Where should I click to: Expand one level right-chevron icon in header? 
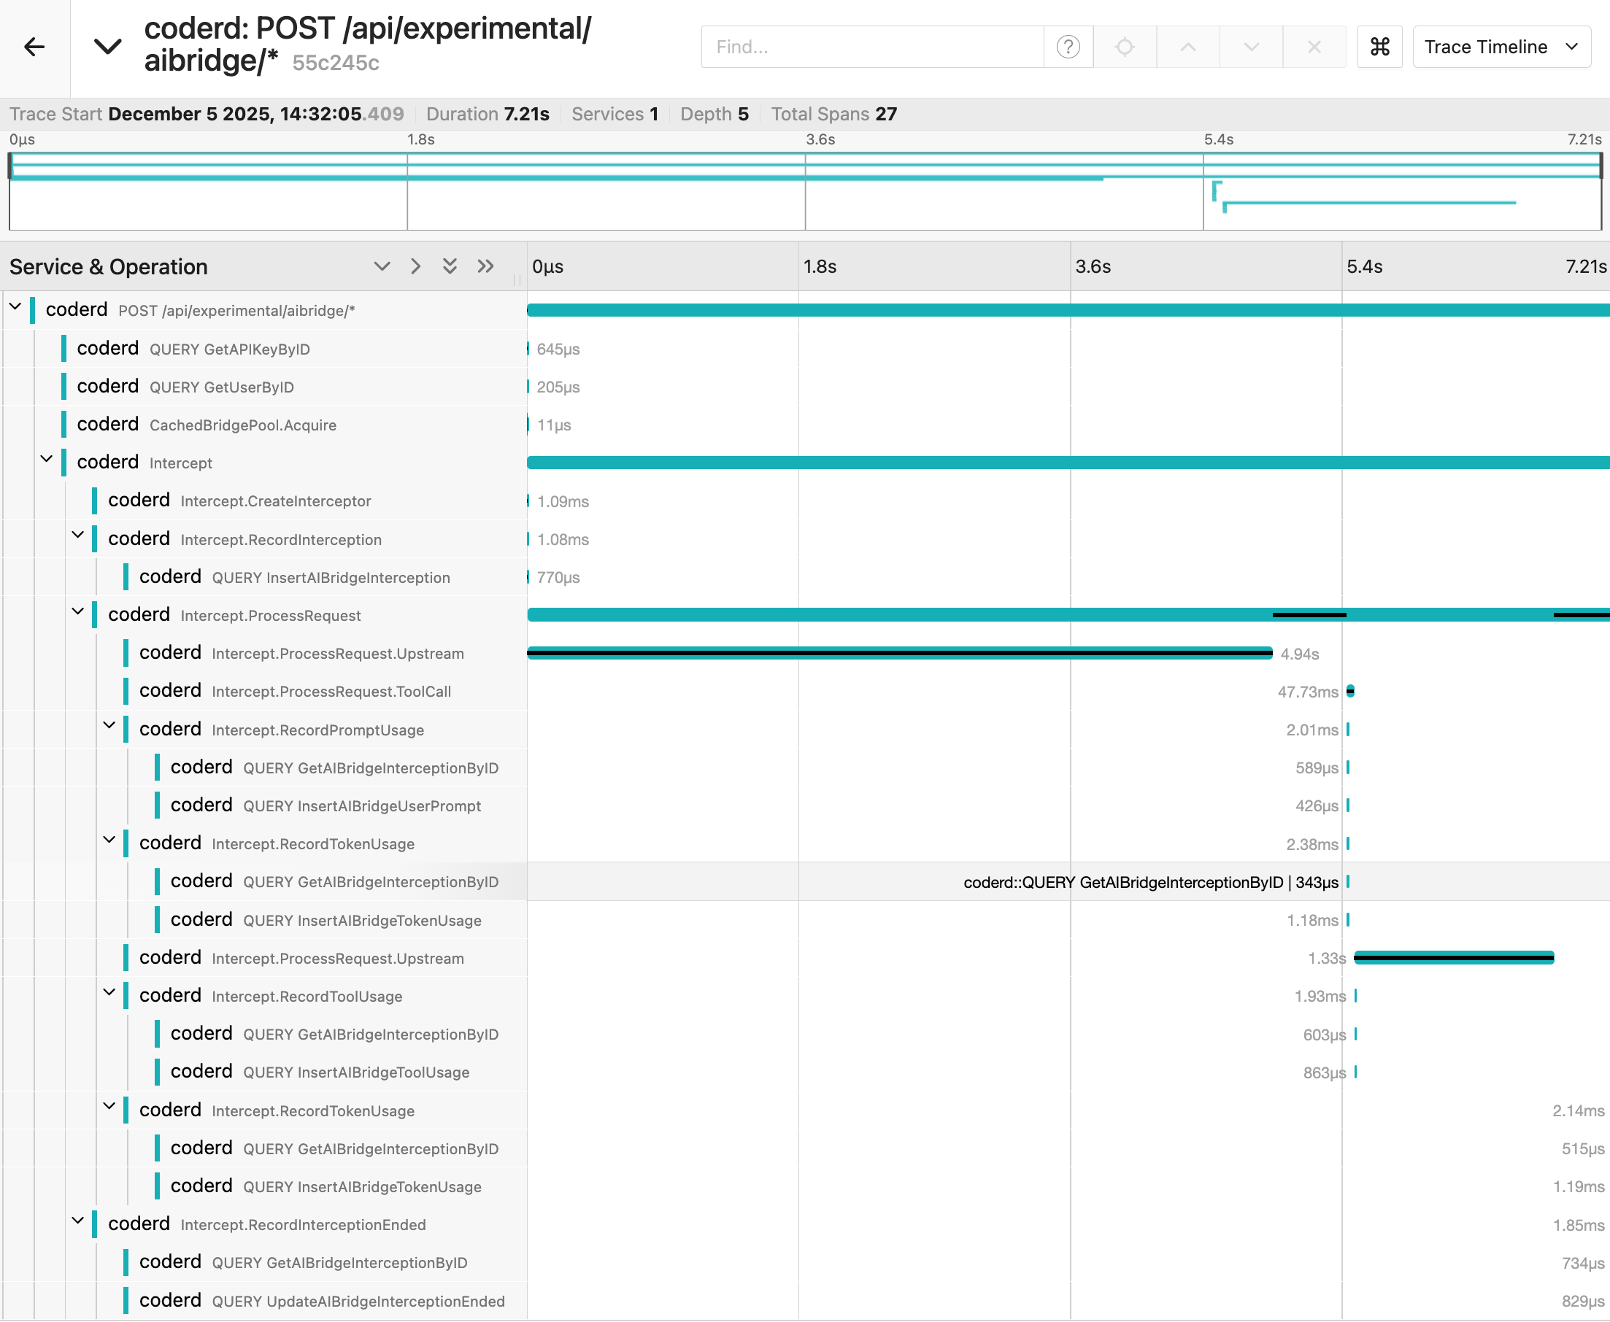click(x=415, y=266)
